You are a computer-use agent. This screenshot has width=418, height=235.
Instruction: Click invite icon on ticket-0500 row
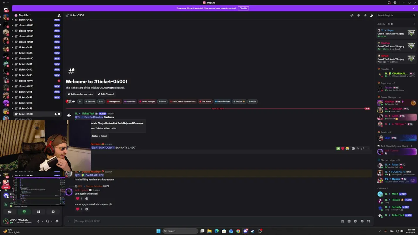coord(55,114)
